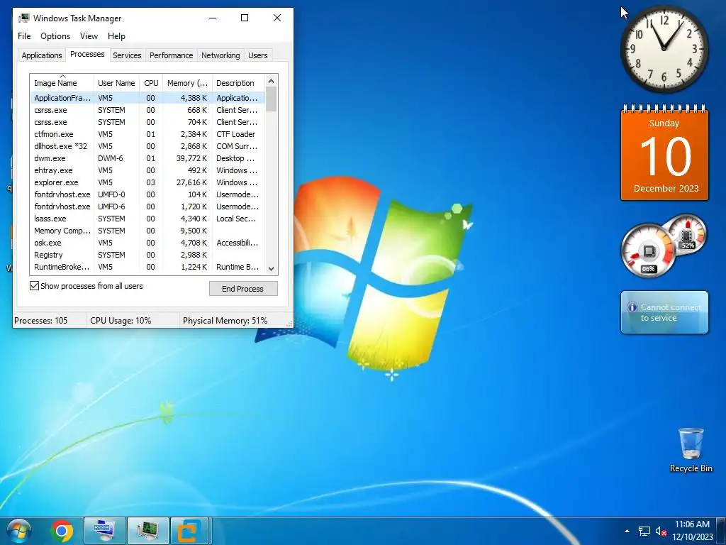726x545 pixels.
Task: Open the On-Screen Keyboard taskbar icon
Action: [x=105, y=531]
